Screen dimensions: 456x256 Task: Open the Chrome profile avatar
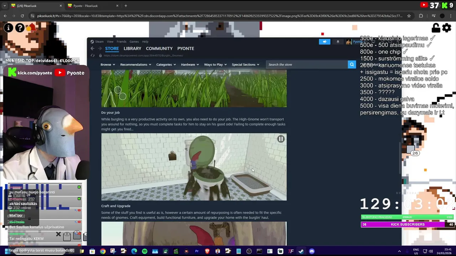coord(442,16)
